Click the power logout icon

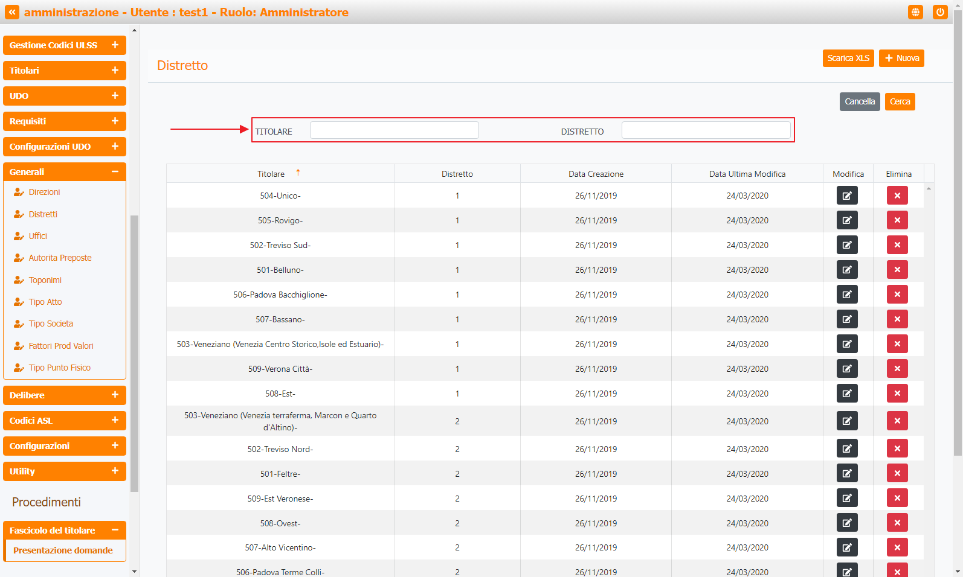(939, 12)
